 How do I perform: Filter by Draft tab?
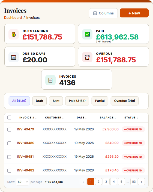click(40, 101)
